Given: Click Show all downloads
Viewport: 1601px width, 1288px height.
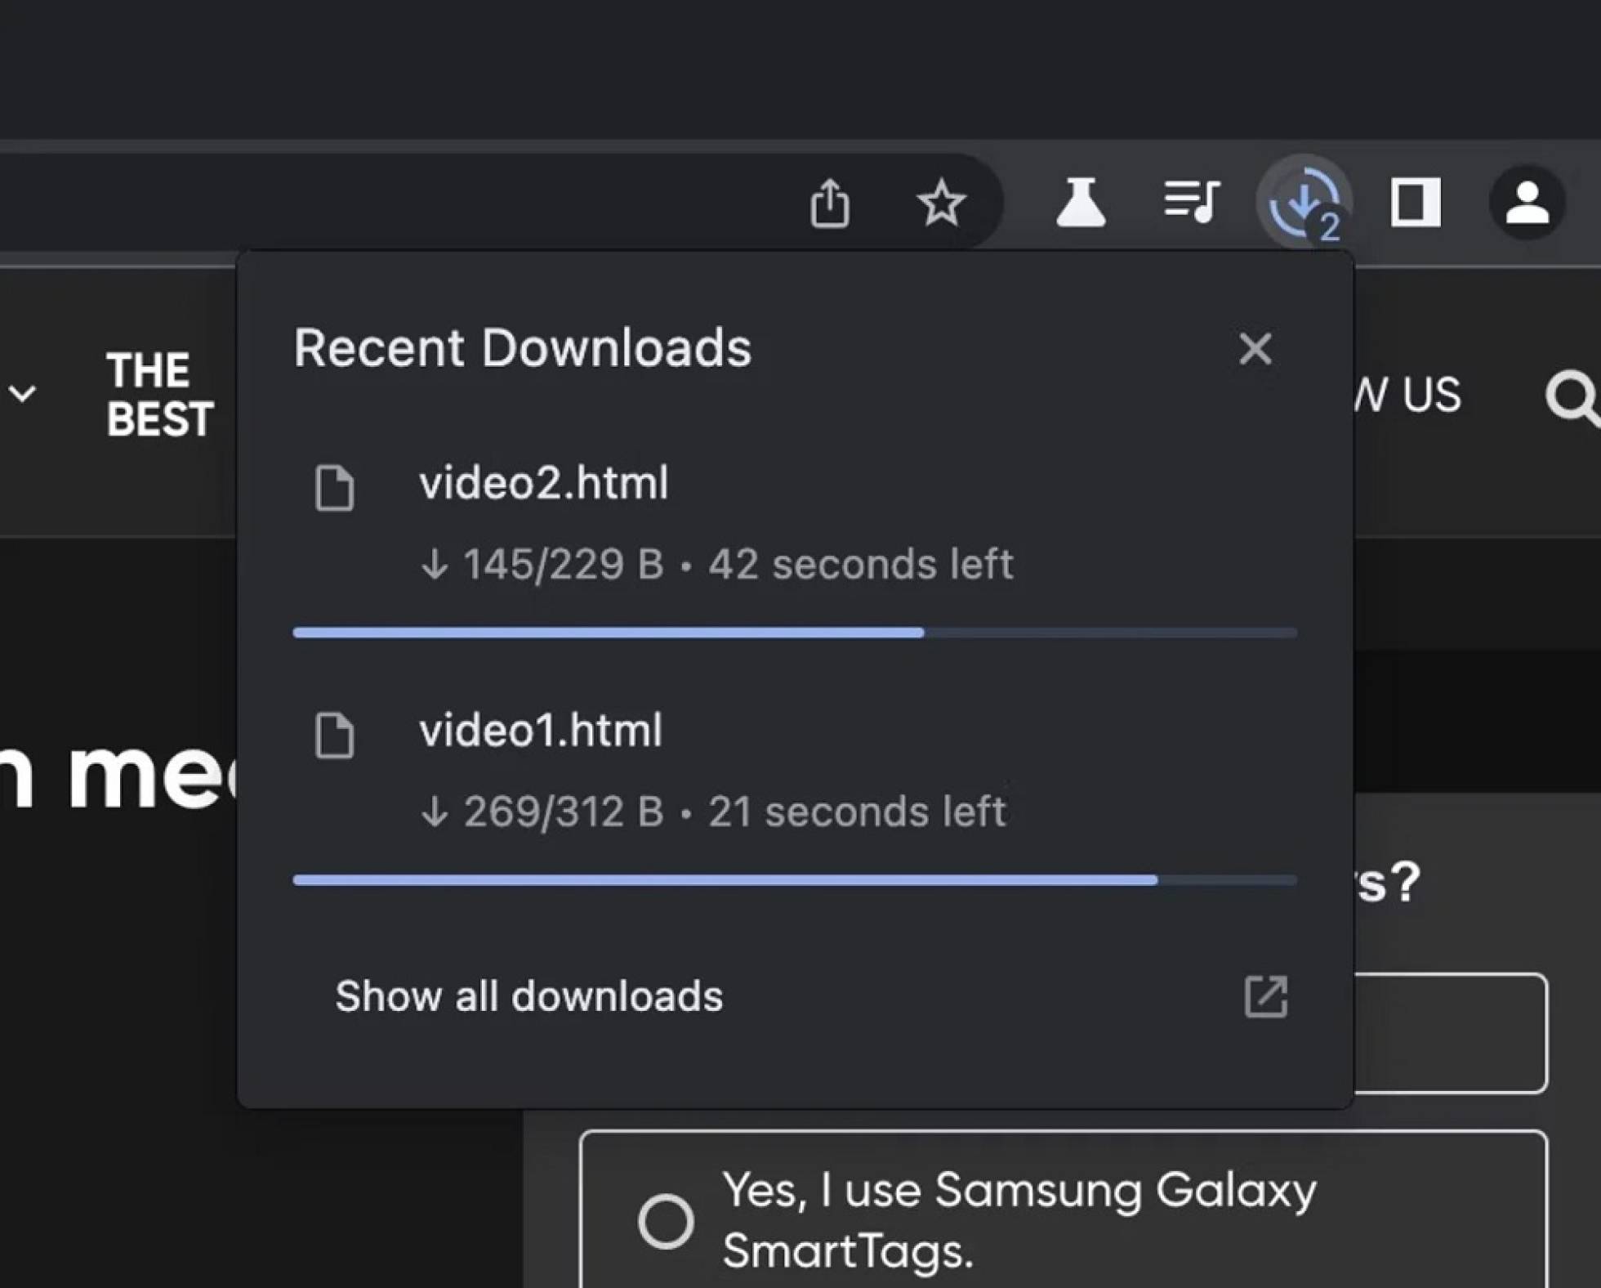Looking at the screenshot, I should click(x=528, y=996).
